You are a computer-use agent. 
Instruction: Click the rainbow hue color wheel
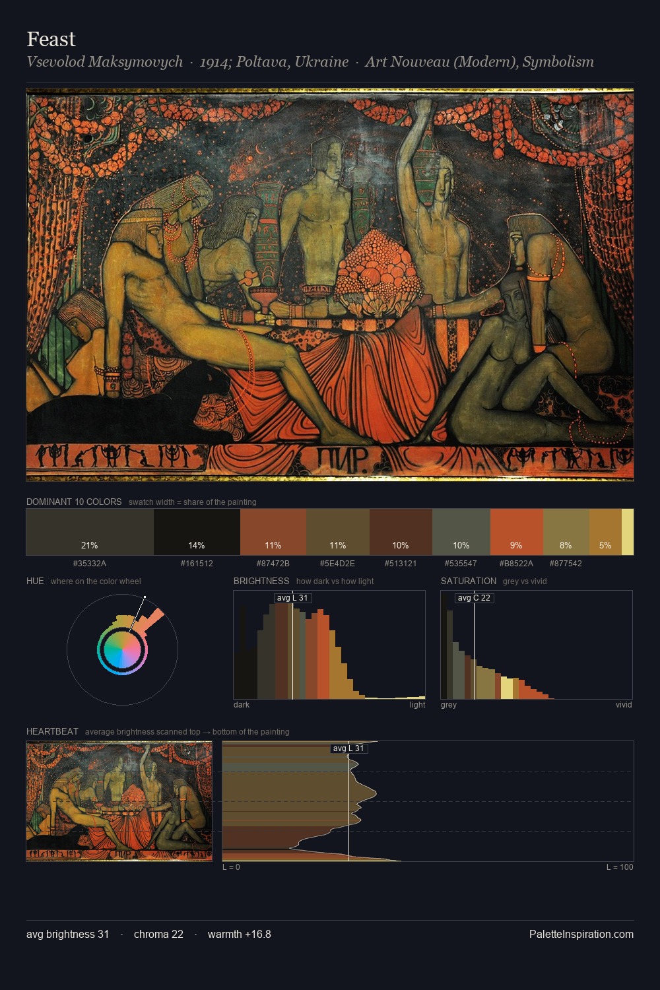coord(122,650)
